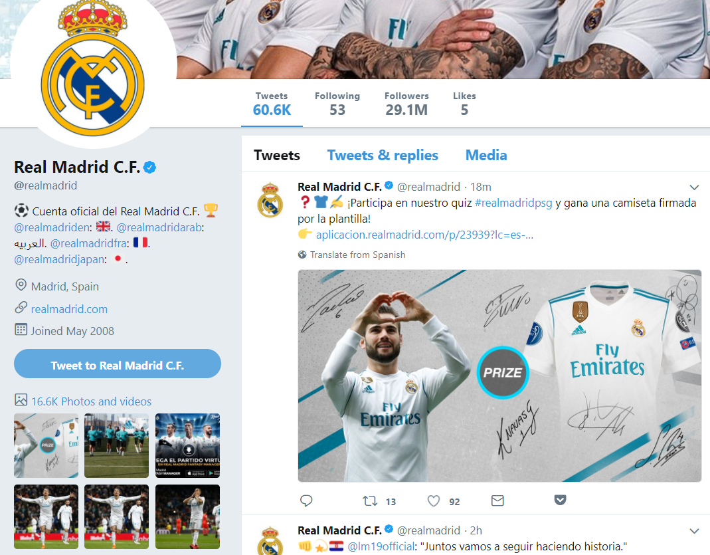Open the dropdown chevron on the 18m tweet
The height and width of the screenshot is (555, 710).
[694, 187]
